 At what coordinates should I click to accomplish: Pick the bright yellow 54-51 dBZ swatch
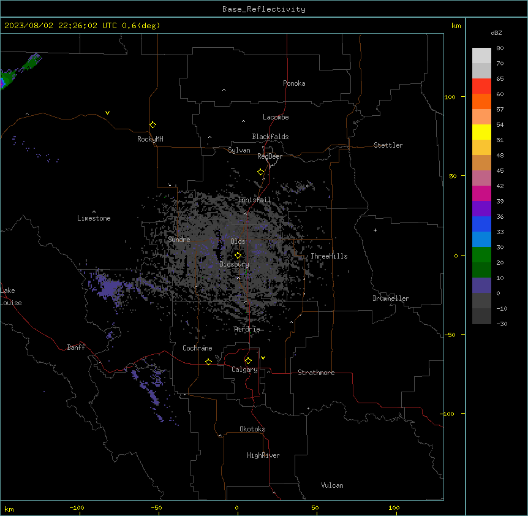pos(481,132)
